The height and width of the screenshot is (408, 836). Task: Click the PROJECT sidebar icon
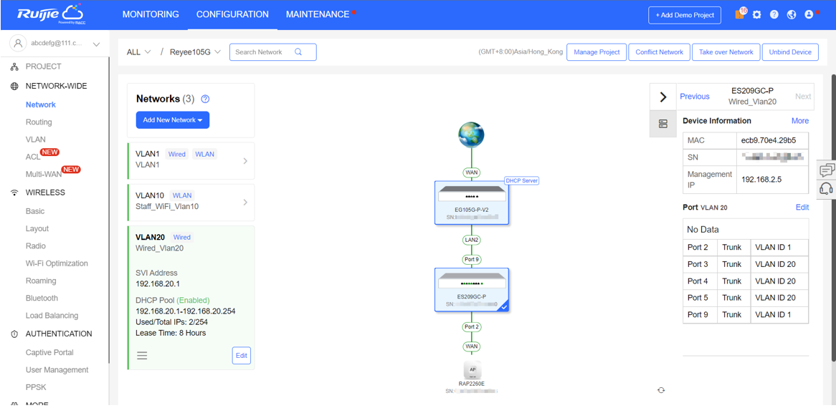coord(15,67)
